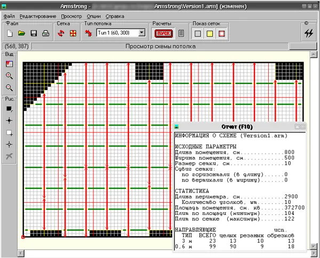
Task: Click red arrow icon beside ceiling type dropdown
Action: tap(88, 33)
